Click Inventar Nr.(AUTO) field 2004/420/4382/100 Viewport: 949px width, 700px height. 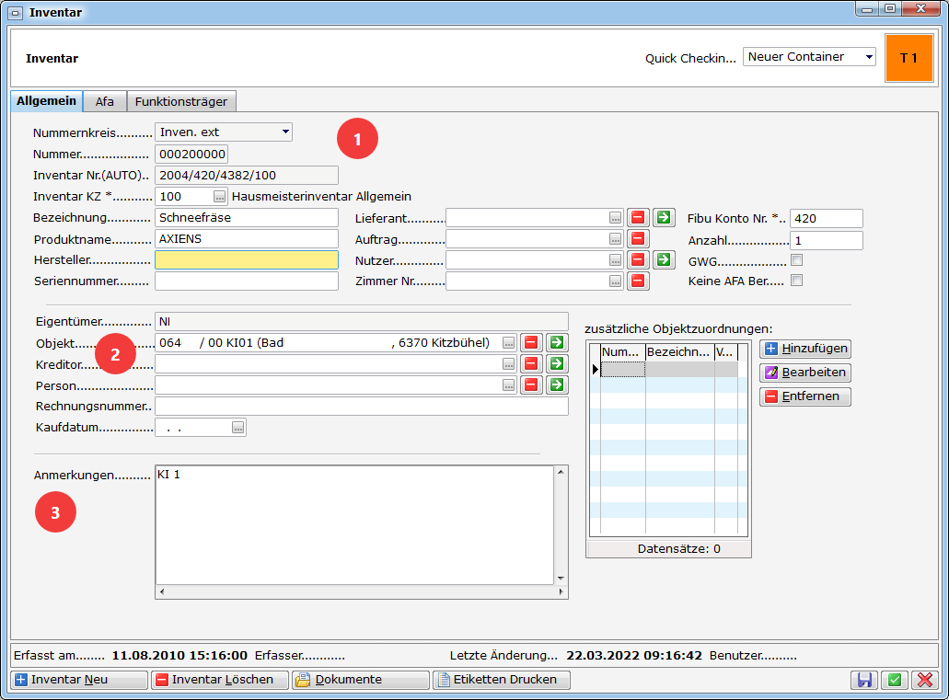[247, 176]
